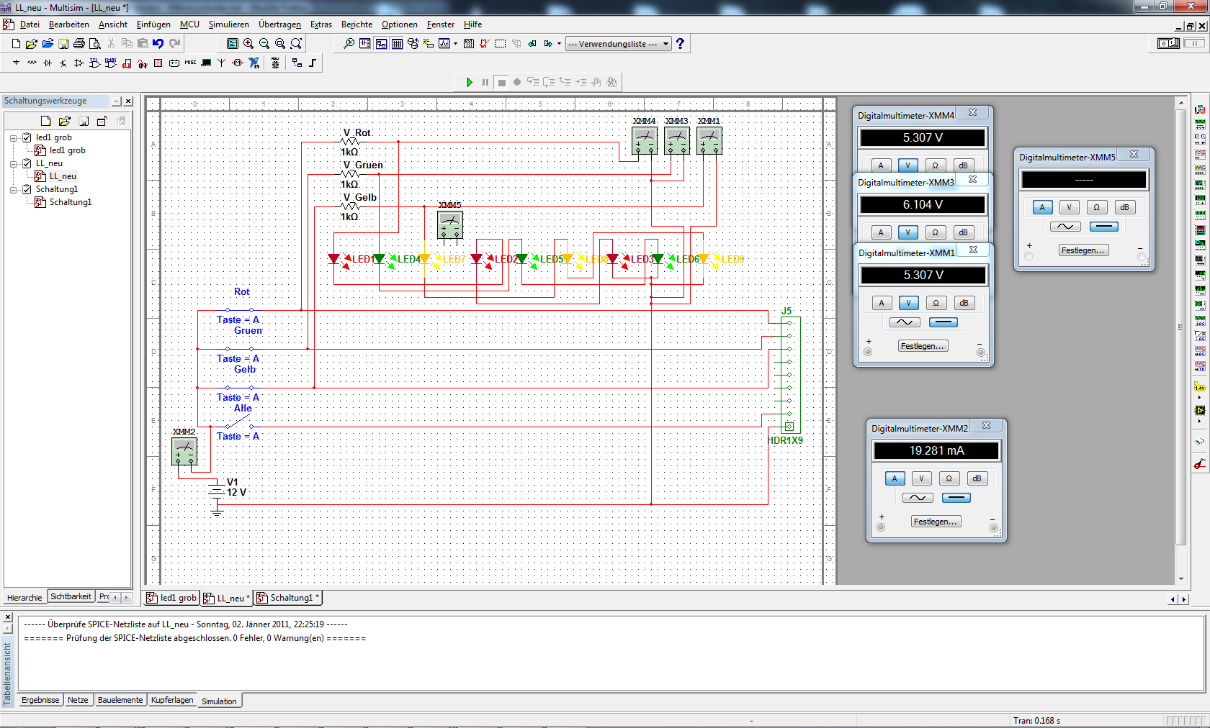Place a Transistor component icon
The image size is (1210, 728).
tap(63, 63)
